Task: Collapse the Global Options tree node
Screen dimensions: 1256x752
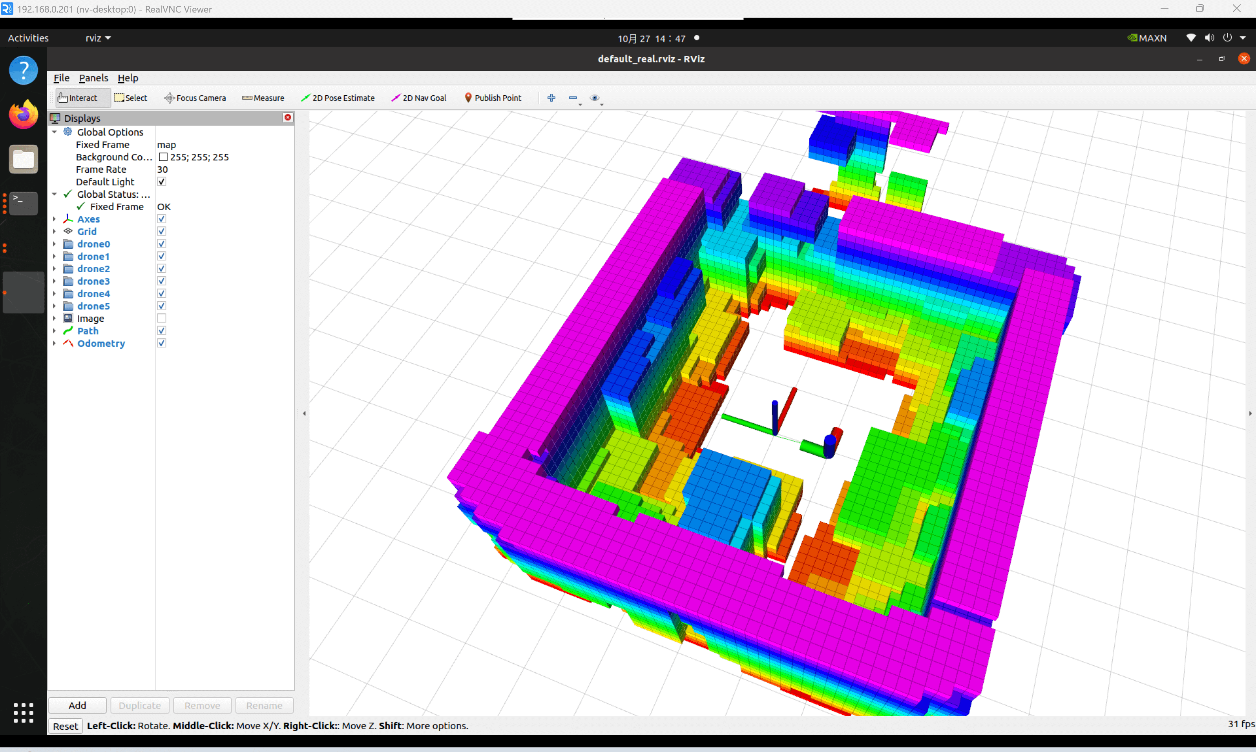Action: (x=54, y=132)
